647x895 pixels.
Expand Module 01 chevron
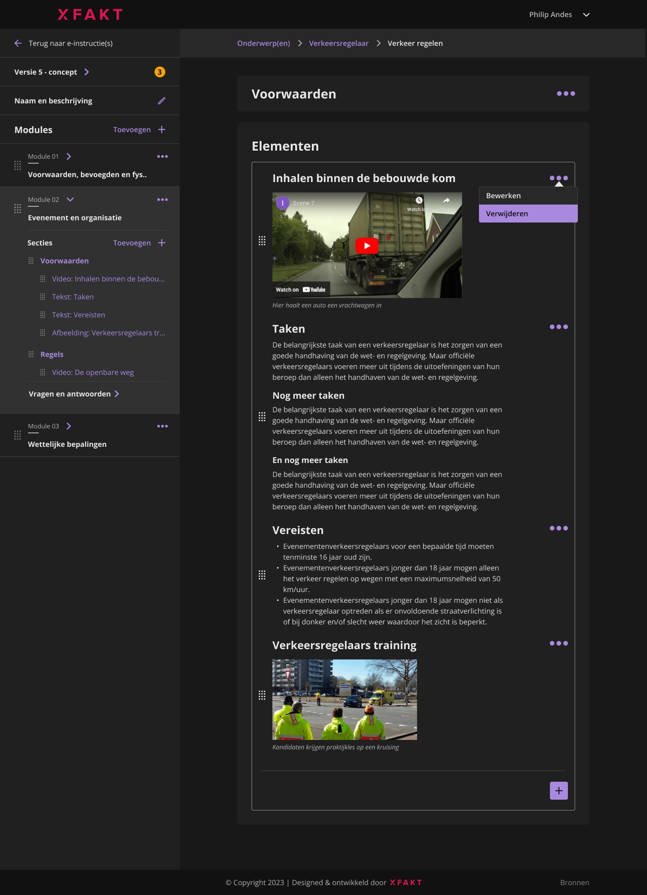pyautogui.click(x=69, y=156)
